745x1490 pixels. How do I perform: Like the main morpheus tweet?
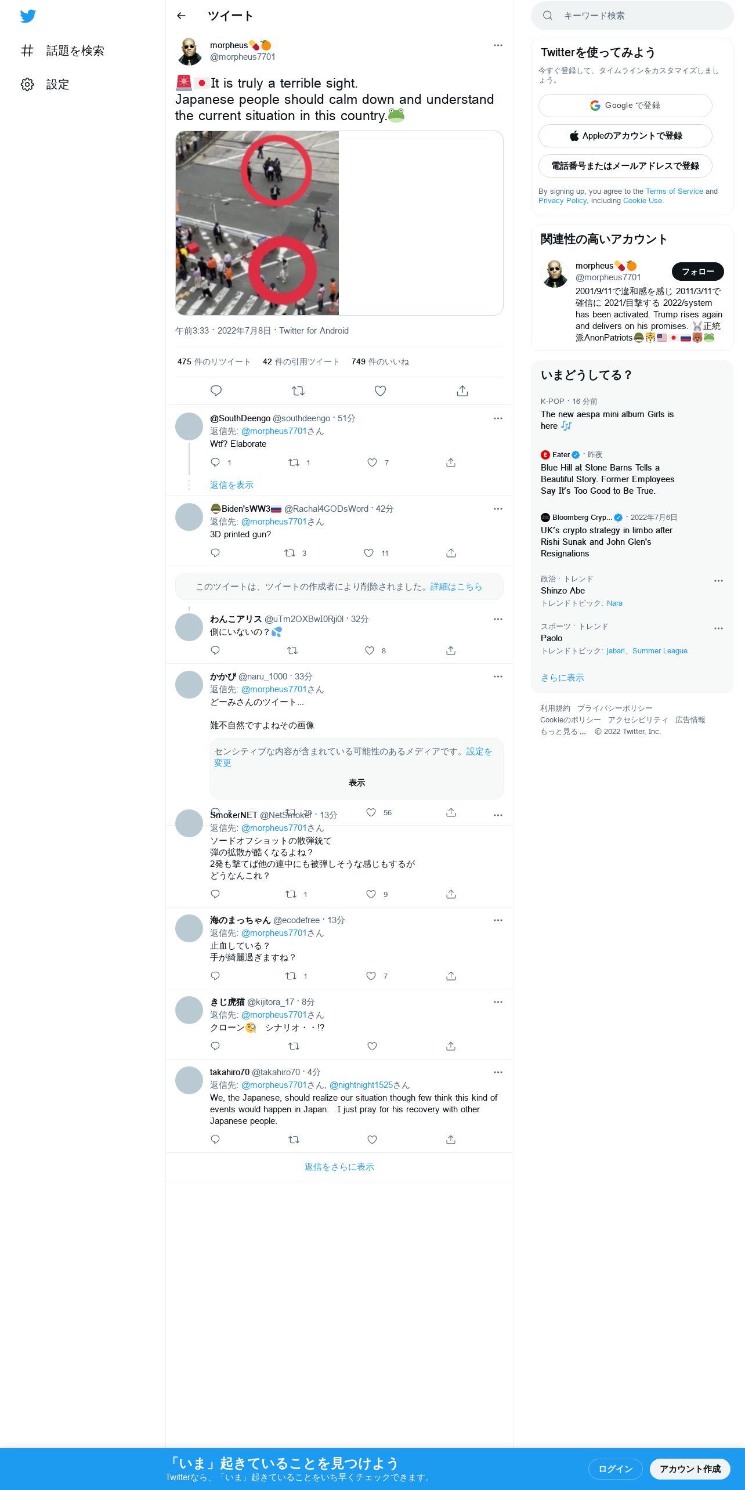pos(380,391)
